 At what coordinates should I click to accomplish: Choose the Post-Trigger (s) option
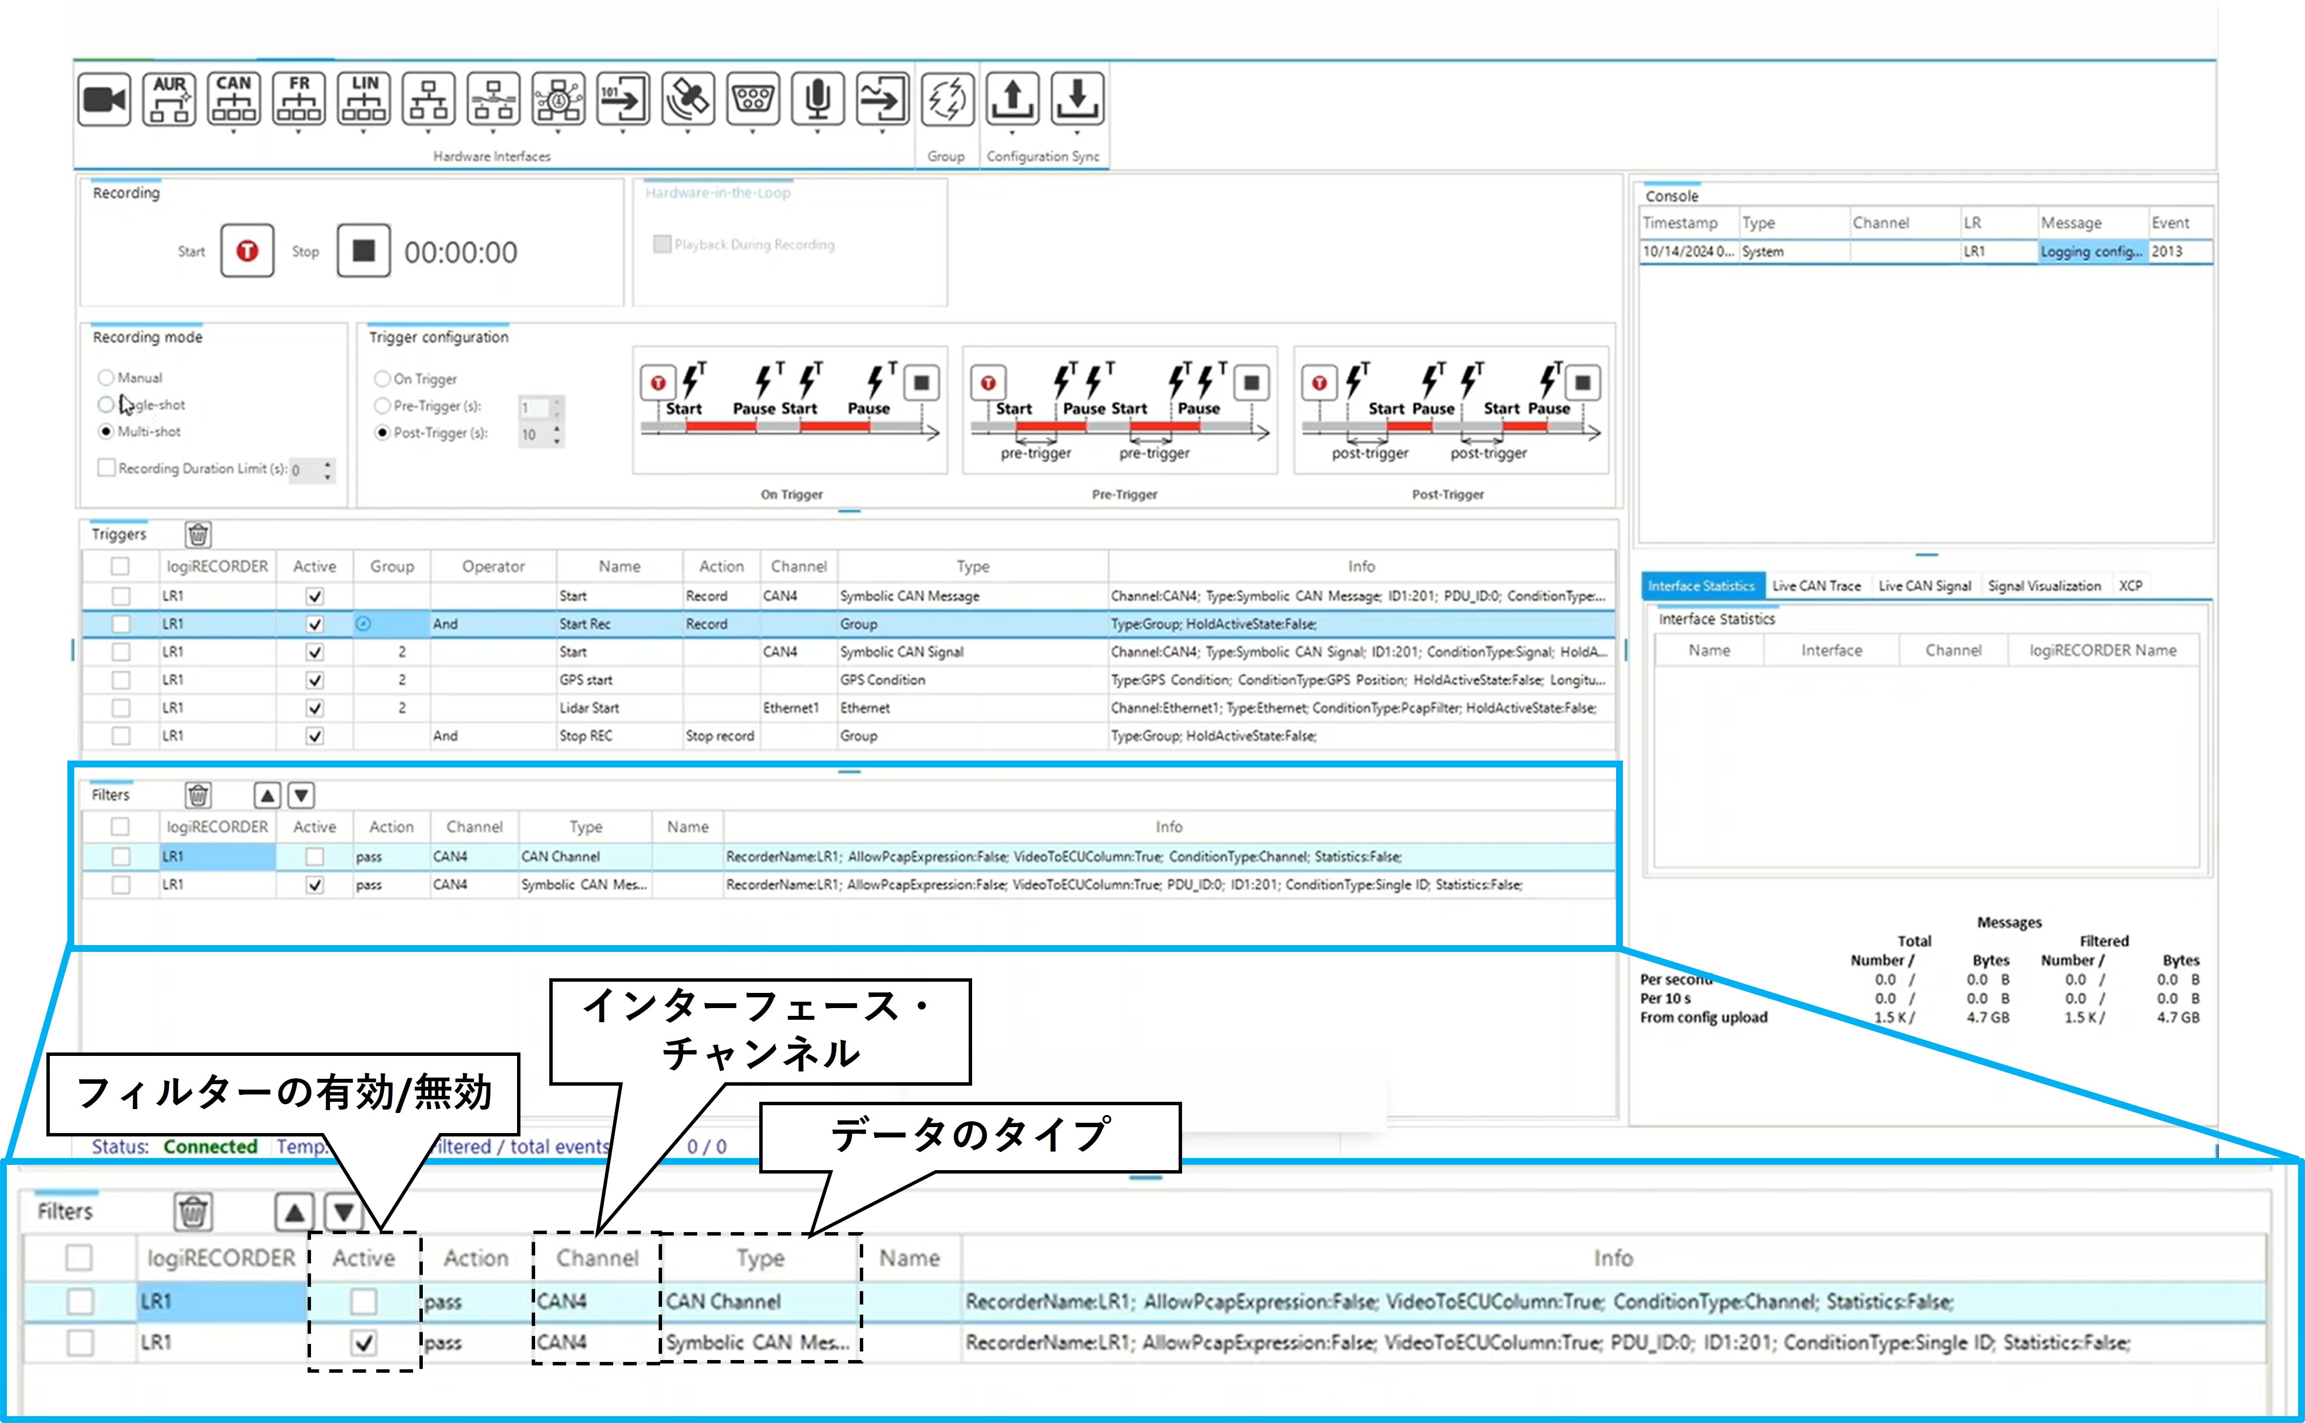tap(382, 433)
